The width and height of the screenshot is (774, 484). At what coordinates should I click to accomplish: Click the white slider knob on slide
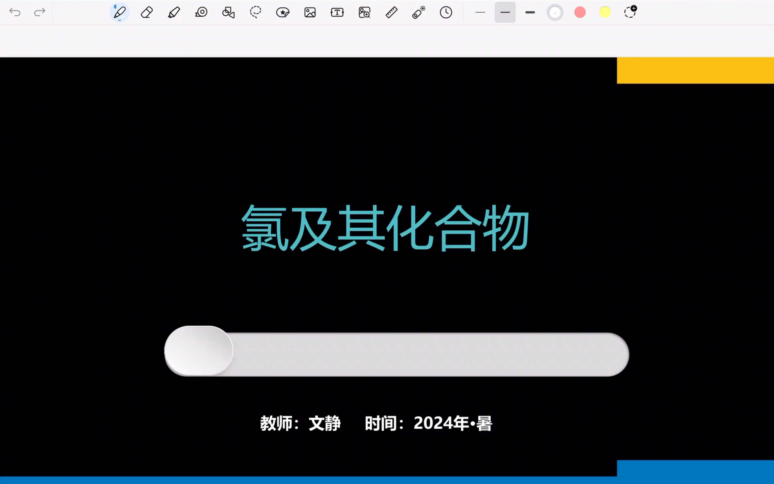(x=199, y=351)
